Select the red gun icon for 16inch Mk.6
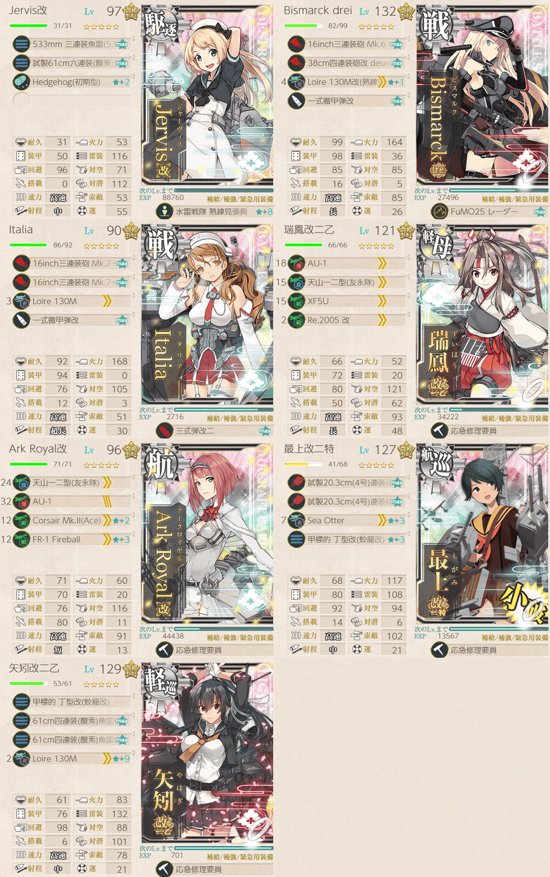550x877 pixels. (296, 44)
